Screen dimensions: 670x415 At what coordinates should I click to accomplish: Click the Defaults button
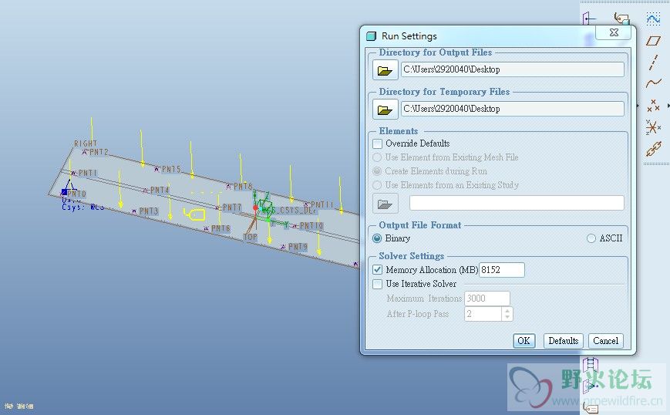coord(563,341)
